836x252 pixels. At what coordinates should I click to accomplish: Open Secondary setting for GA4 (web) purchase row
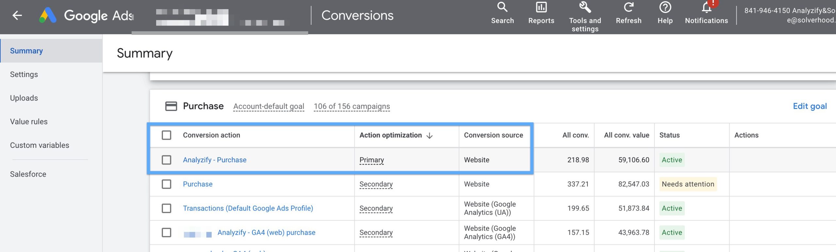click(x=376, y=232)
